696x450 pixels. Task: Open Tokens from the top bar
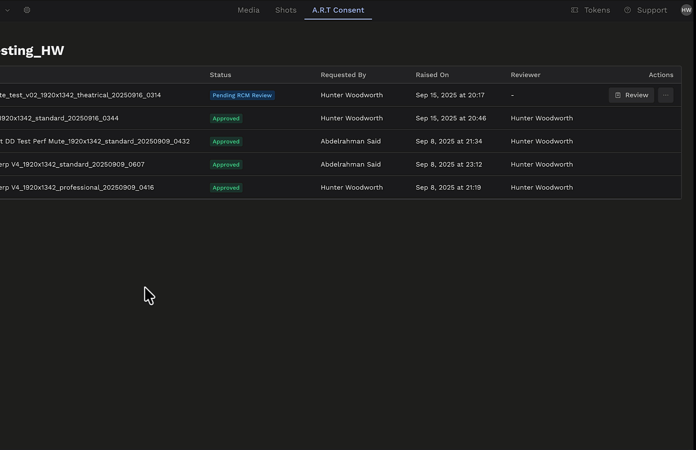pos(591,10)
